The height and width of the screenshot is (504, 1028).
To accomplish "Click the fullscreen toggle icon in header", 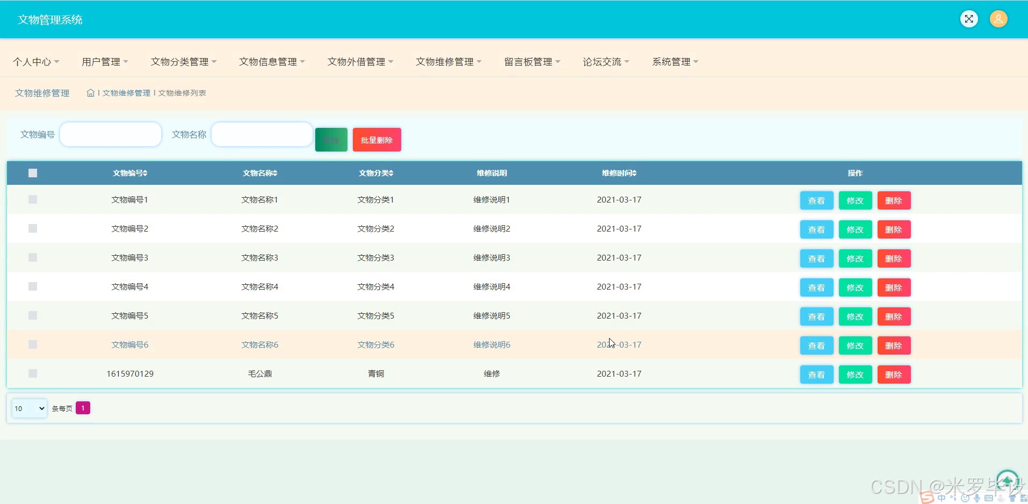I will 969,19.
